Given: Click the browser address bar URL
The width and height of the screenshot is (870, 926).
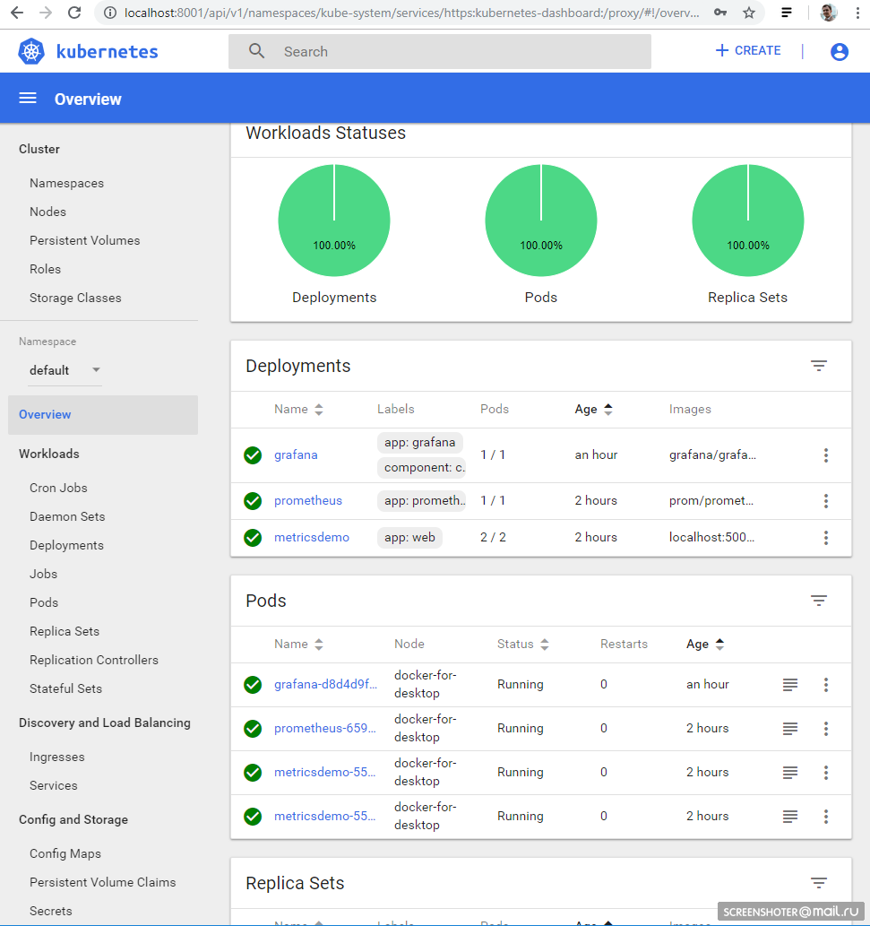Looking at the screenshot, I should click(411, 13).
